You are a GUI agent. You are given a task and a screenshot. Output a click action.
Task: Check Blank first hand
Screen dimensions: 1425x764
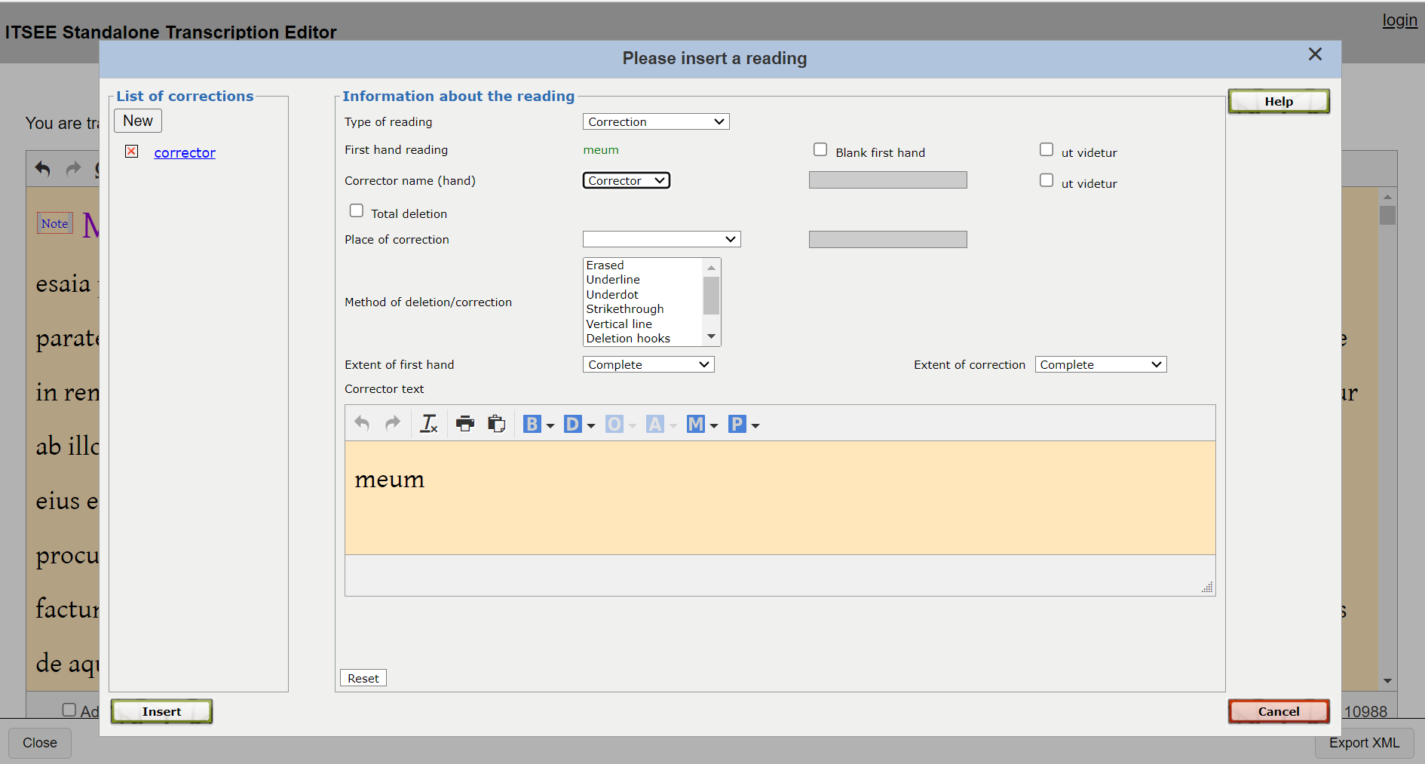(x=820, y=149)
